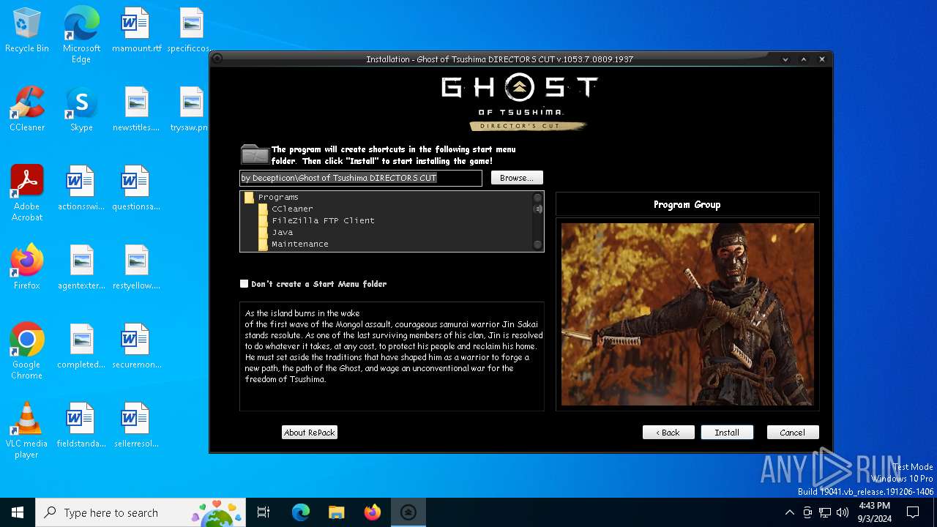Open Microsoft Edge desktop shortcut

(81, 34)
